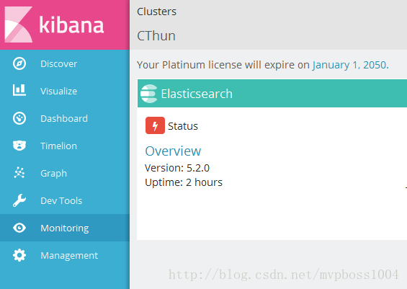Click the Timelion bear icon
This screenshot has height=289, width=407.
point(19,146)
